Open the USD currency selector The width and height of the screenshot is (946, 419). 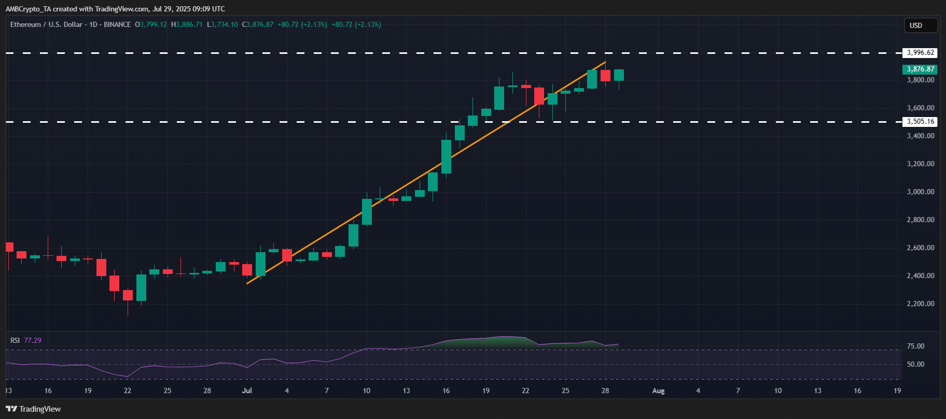coord(920,25)
